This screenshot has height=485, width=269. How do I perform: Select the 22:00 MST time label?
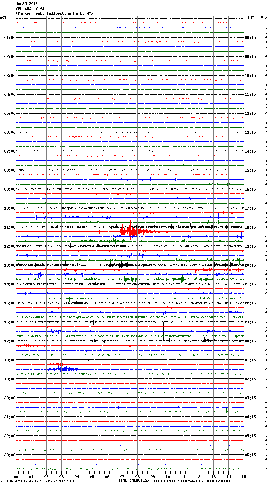pyautogui.click(x=10, y=436)
